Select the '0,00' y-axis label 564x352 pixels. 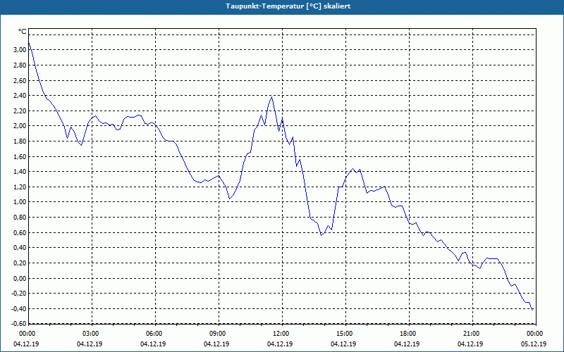click(x=20, y=278)
